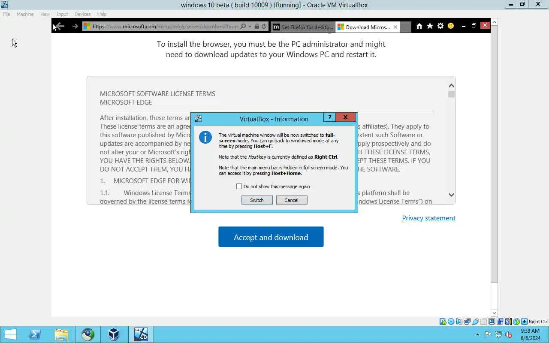Show hidden system tray icons arrow
This screenshot has height=343, width=549.
(x=478, y=334)
